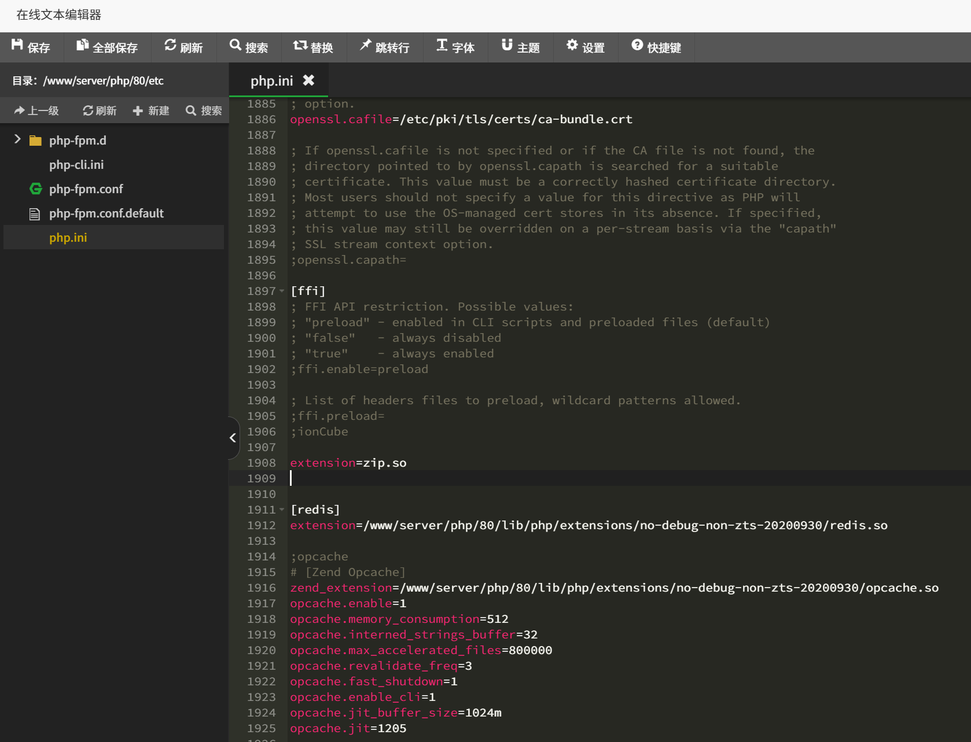This screenshot has width=971, height=742.
Task: Click line number 1908 in gutter
Action: (262, 463)
